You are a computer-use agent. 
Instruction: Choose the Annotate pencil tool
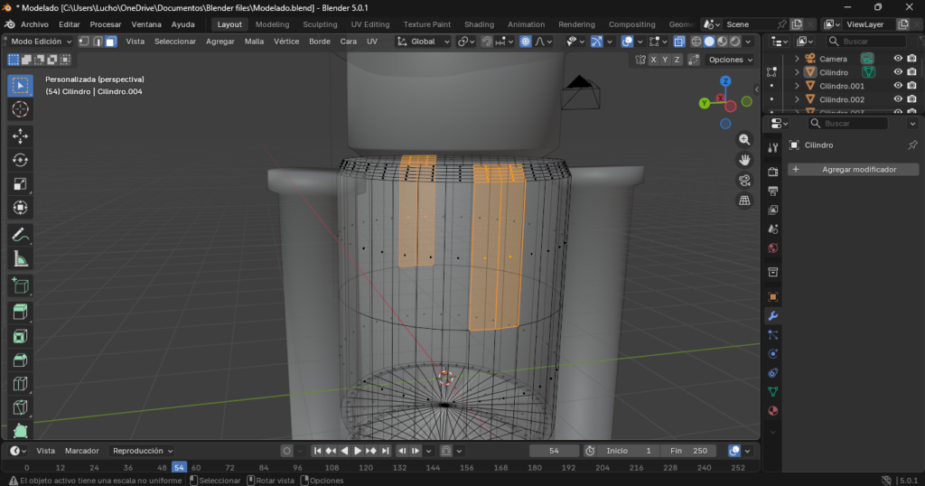click(20, 235)
